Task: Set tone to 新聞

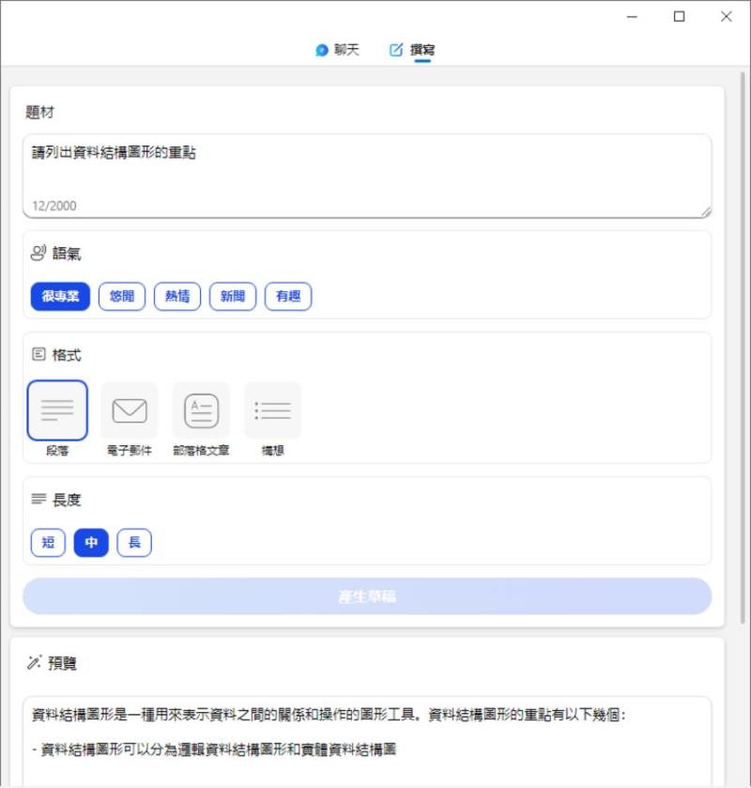Action: pyautogui.click(x=233, y=297)
